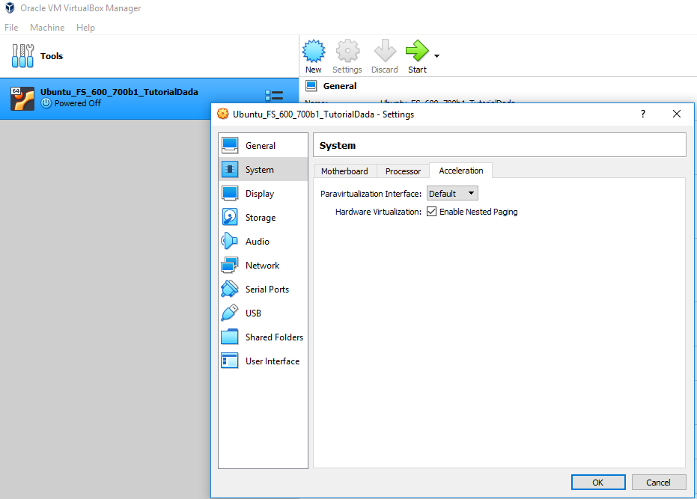
Task: Open the Settings gear in the toolbar
Action: pos(347,52)
